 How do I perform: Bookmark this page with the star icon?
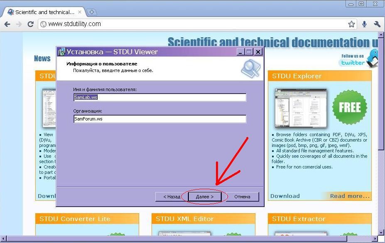click(351, 24)
